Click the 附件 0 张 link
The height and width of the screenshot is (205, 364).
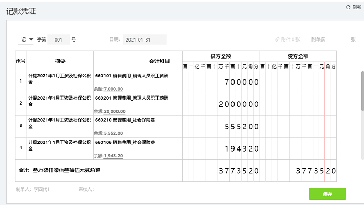click(288, 39)
